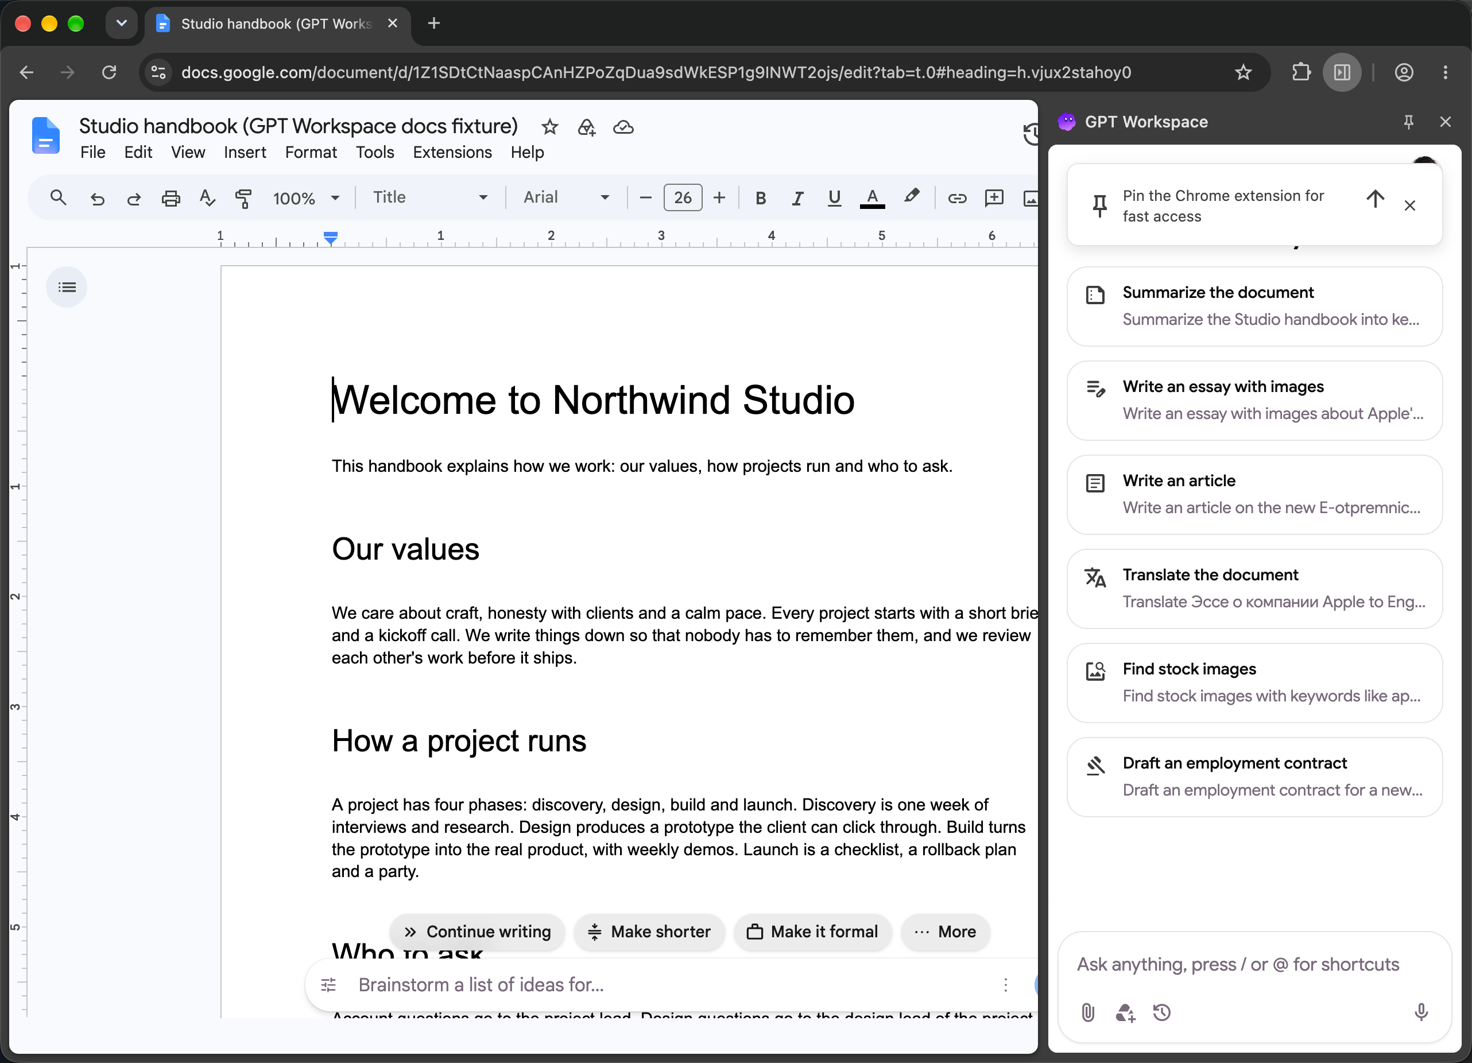Toggle the Chrome side panel button
Screen dimensions: 1472x1063
[1342, 72]
